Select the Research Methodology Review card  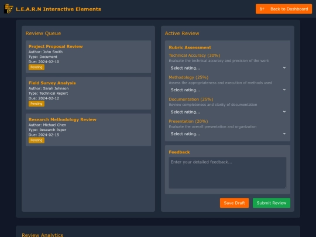click(x=88, y=130)
